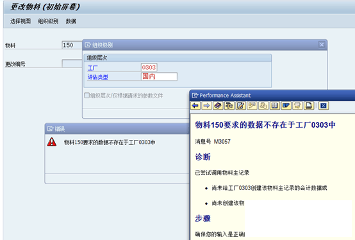Viewport: 355px width, 240px height.
Task: Click the Performance Assistant headline message
Action: coord(265,125)
